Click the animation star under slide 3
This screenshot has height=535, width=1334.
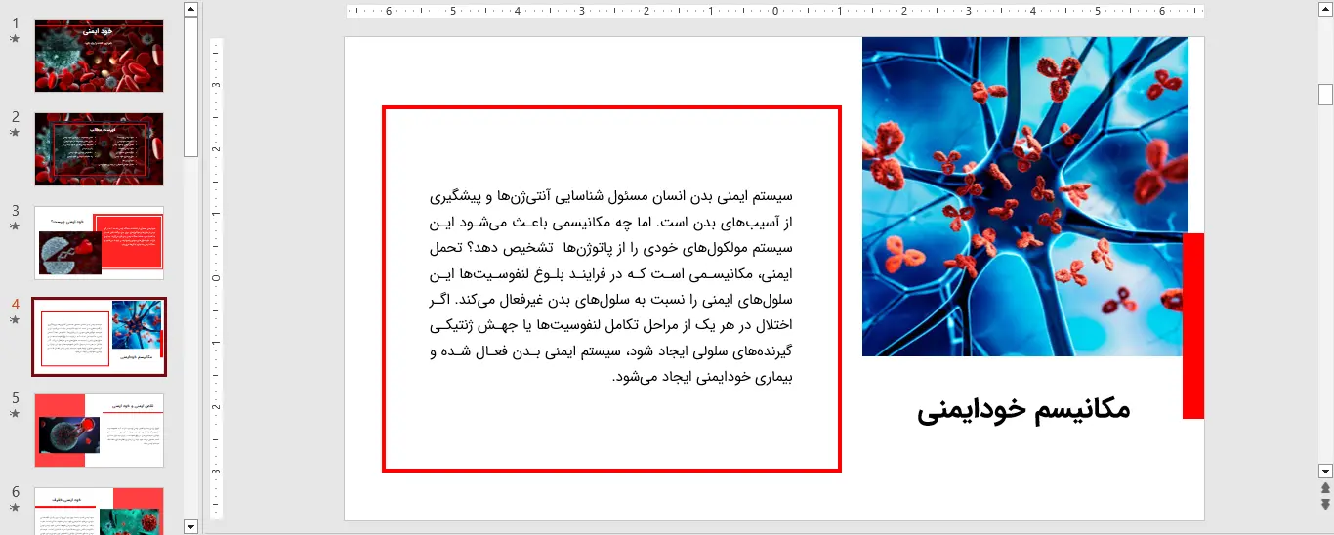[x=15, y=226]
